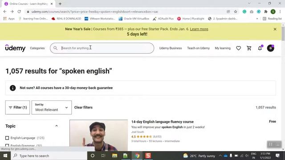285x160 pixels.
Task: Open the Extensions puzzle icon
Action: click(x=266, y=12)
